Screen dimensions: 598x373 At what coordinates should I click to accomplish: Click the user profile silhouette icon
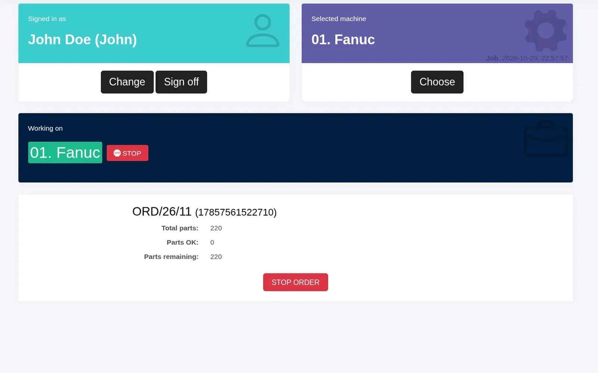(263, 31)
